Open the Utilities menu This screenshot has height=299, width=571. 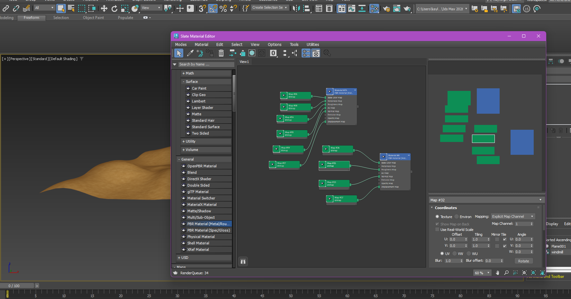point(313,45)
